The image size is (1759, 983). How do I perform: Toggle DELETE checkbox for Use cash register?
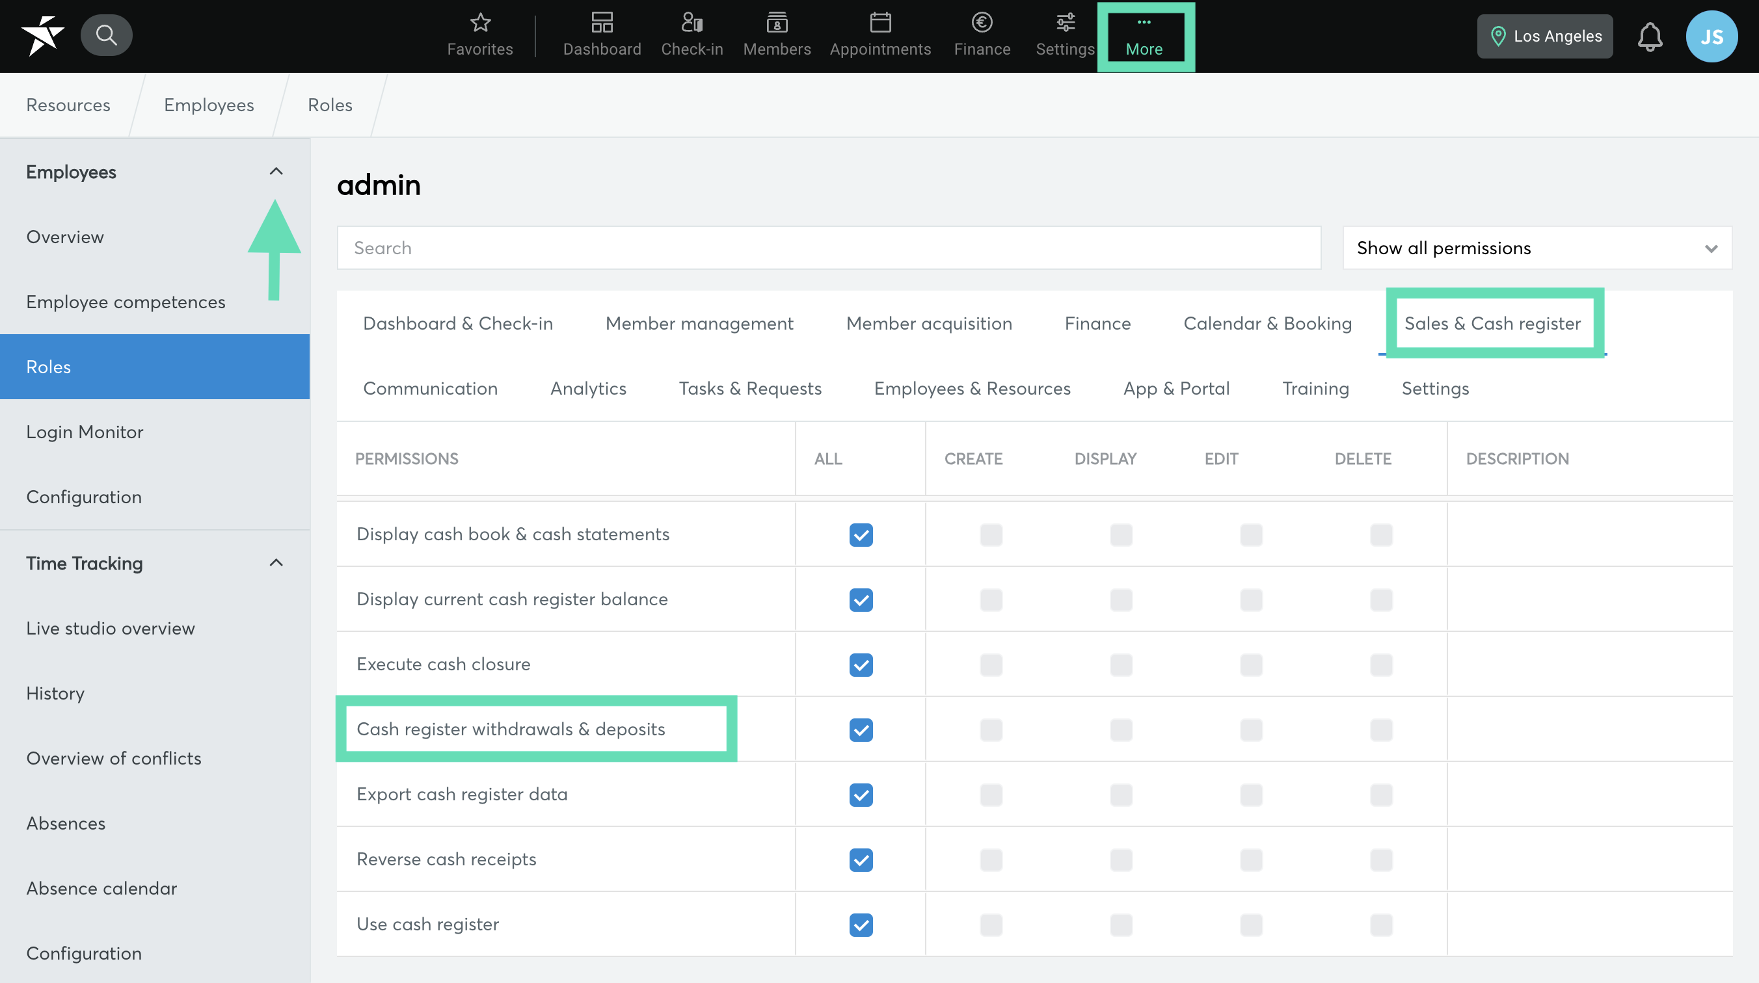tap(1380, 924)
